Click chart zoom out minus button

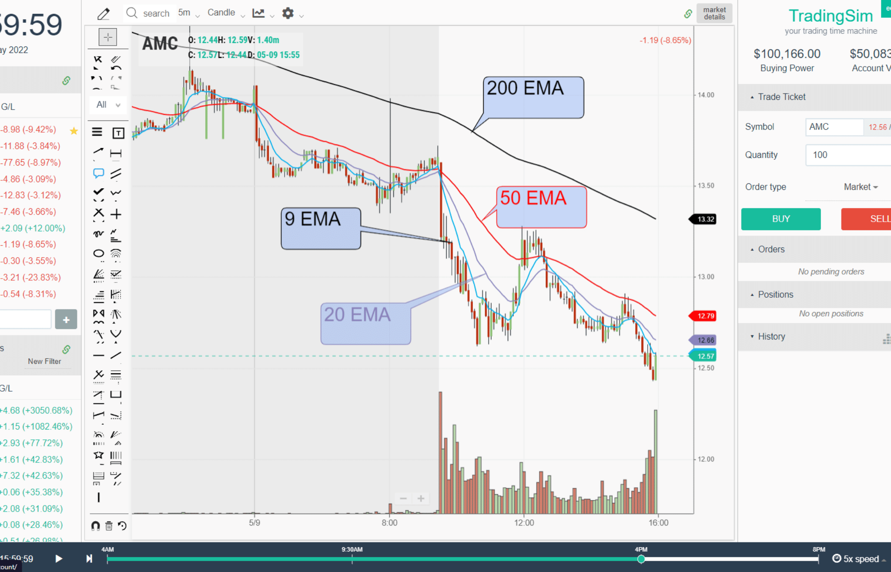pyautogui.click(x=403, y=499)
